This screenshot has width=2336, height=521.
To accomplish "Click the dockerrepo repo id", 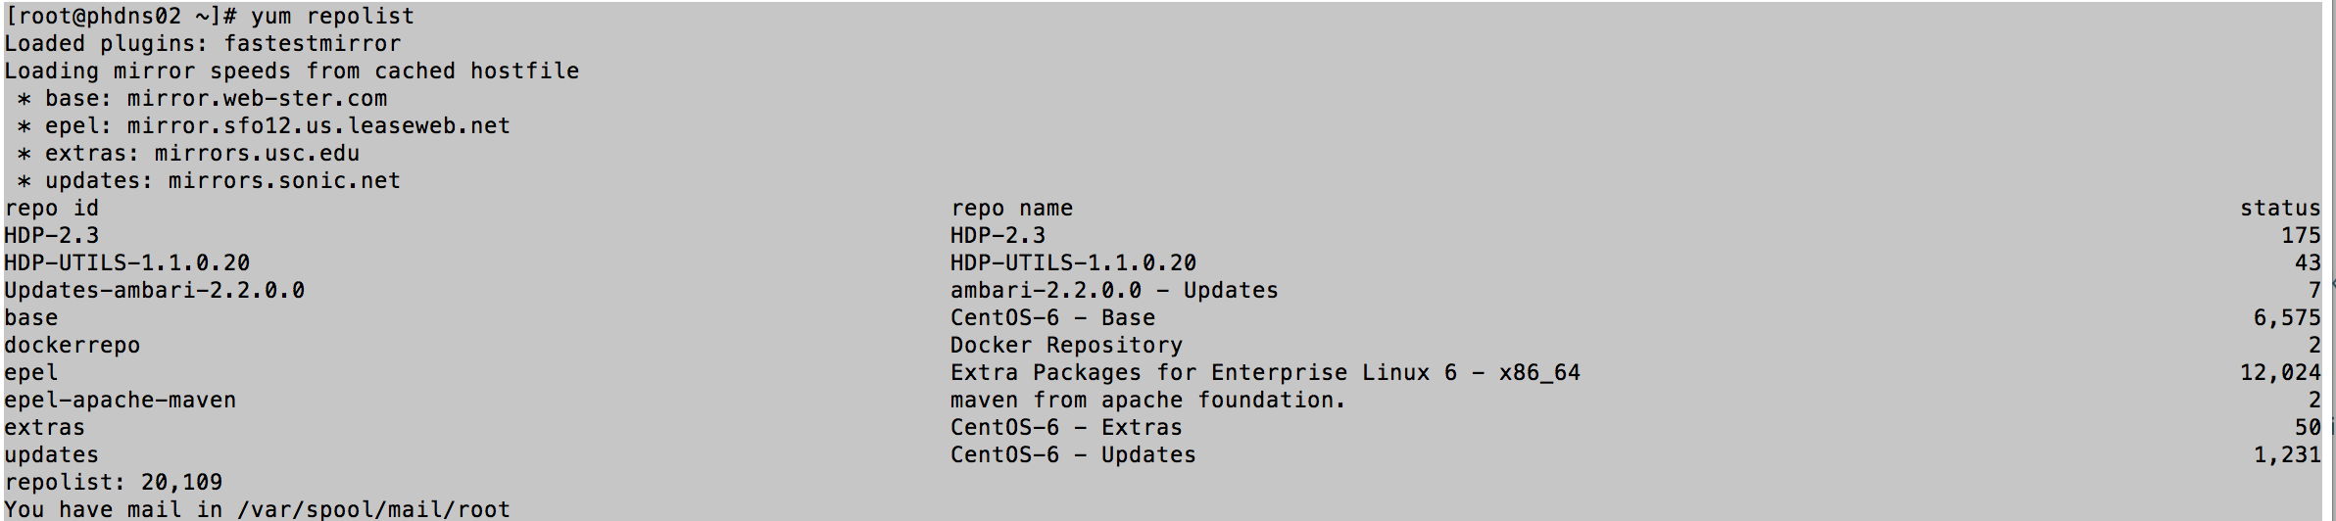I will click(x=73, y=346).
